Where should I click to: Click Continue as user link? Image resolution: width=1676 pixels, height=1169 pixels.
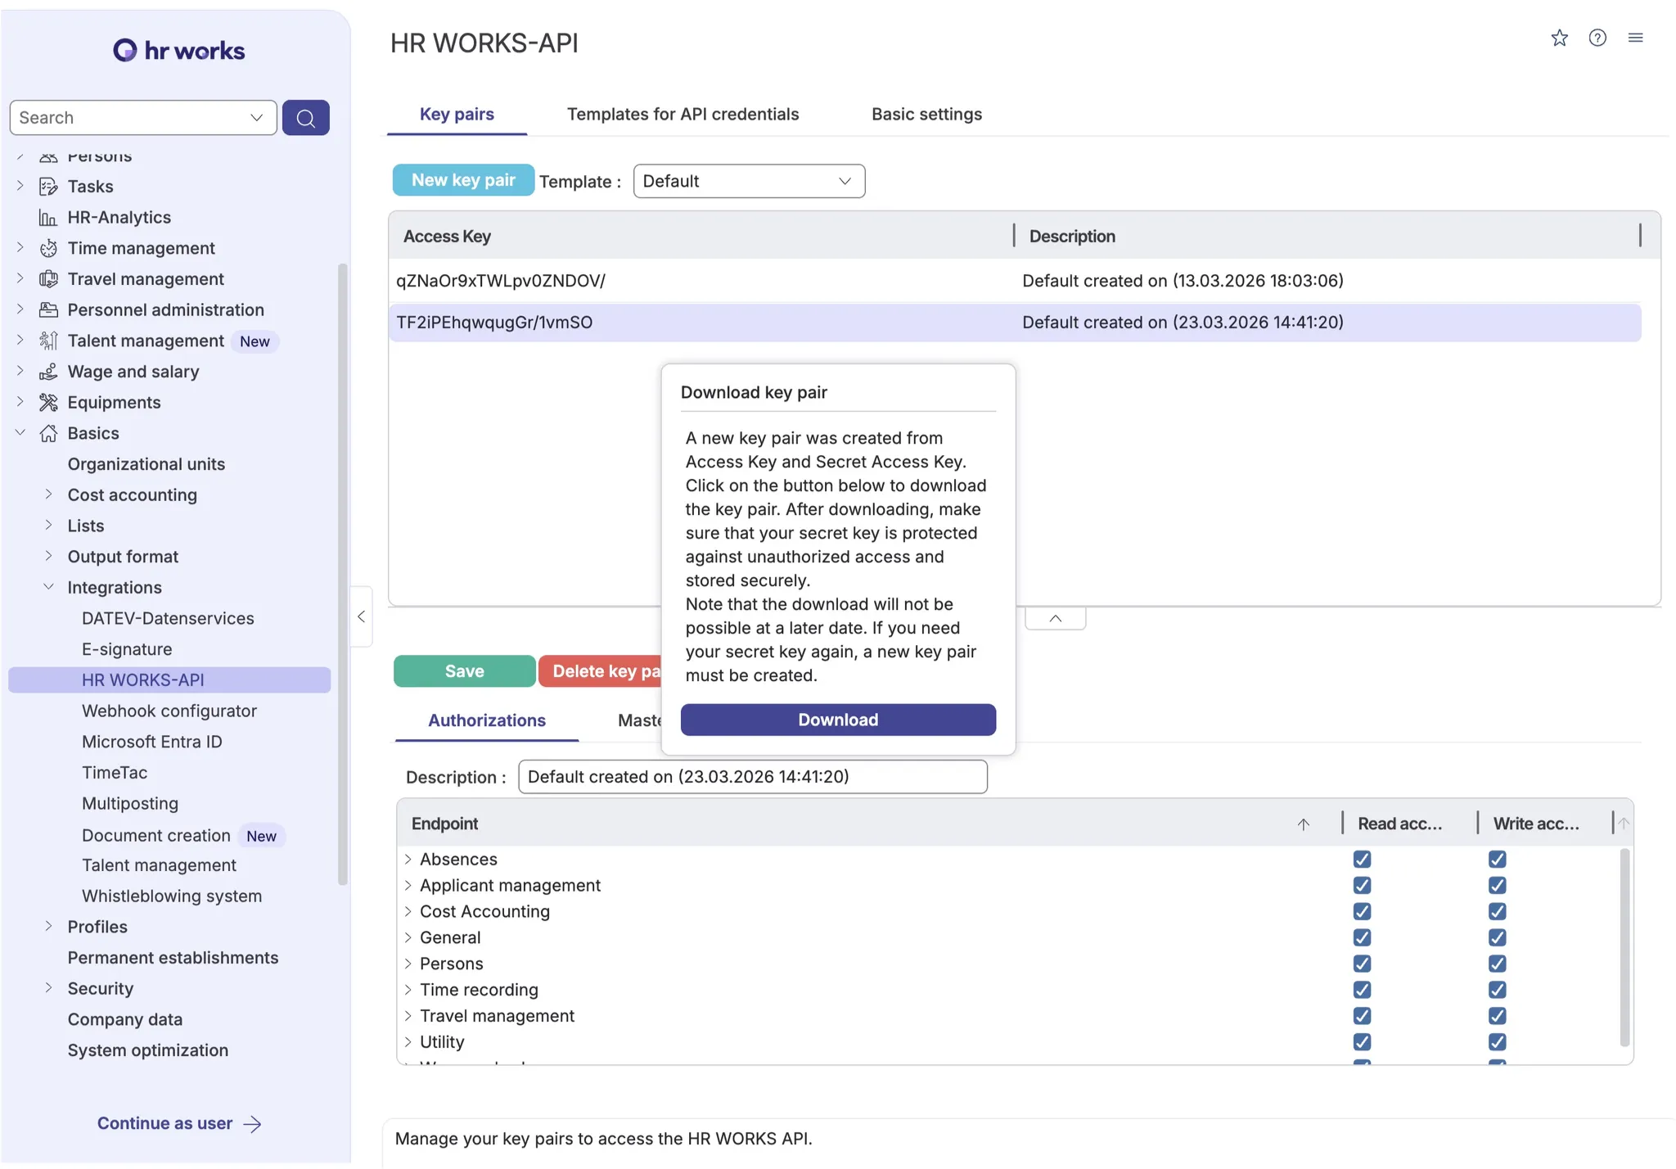(x=164, y=1124)
